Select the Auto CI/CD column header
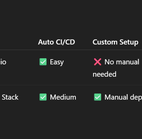Viewport: 142px width, 139px height. (56, 42)
